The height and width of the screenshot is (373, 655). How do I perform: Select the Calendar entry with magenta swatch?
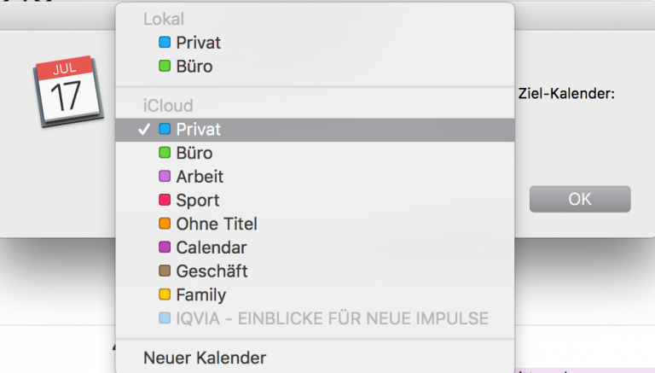[x=211, y=248]
